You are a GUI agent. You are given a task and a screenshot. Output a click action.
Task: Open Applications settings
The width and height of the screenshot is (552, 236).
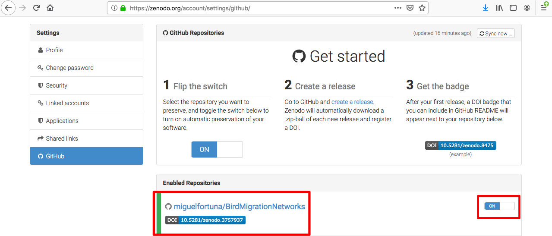[86, 121]
